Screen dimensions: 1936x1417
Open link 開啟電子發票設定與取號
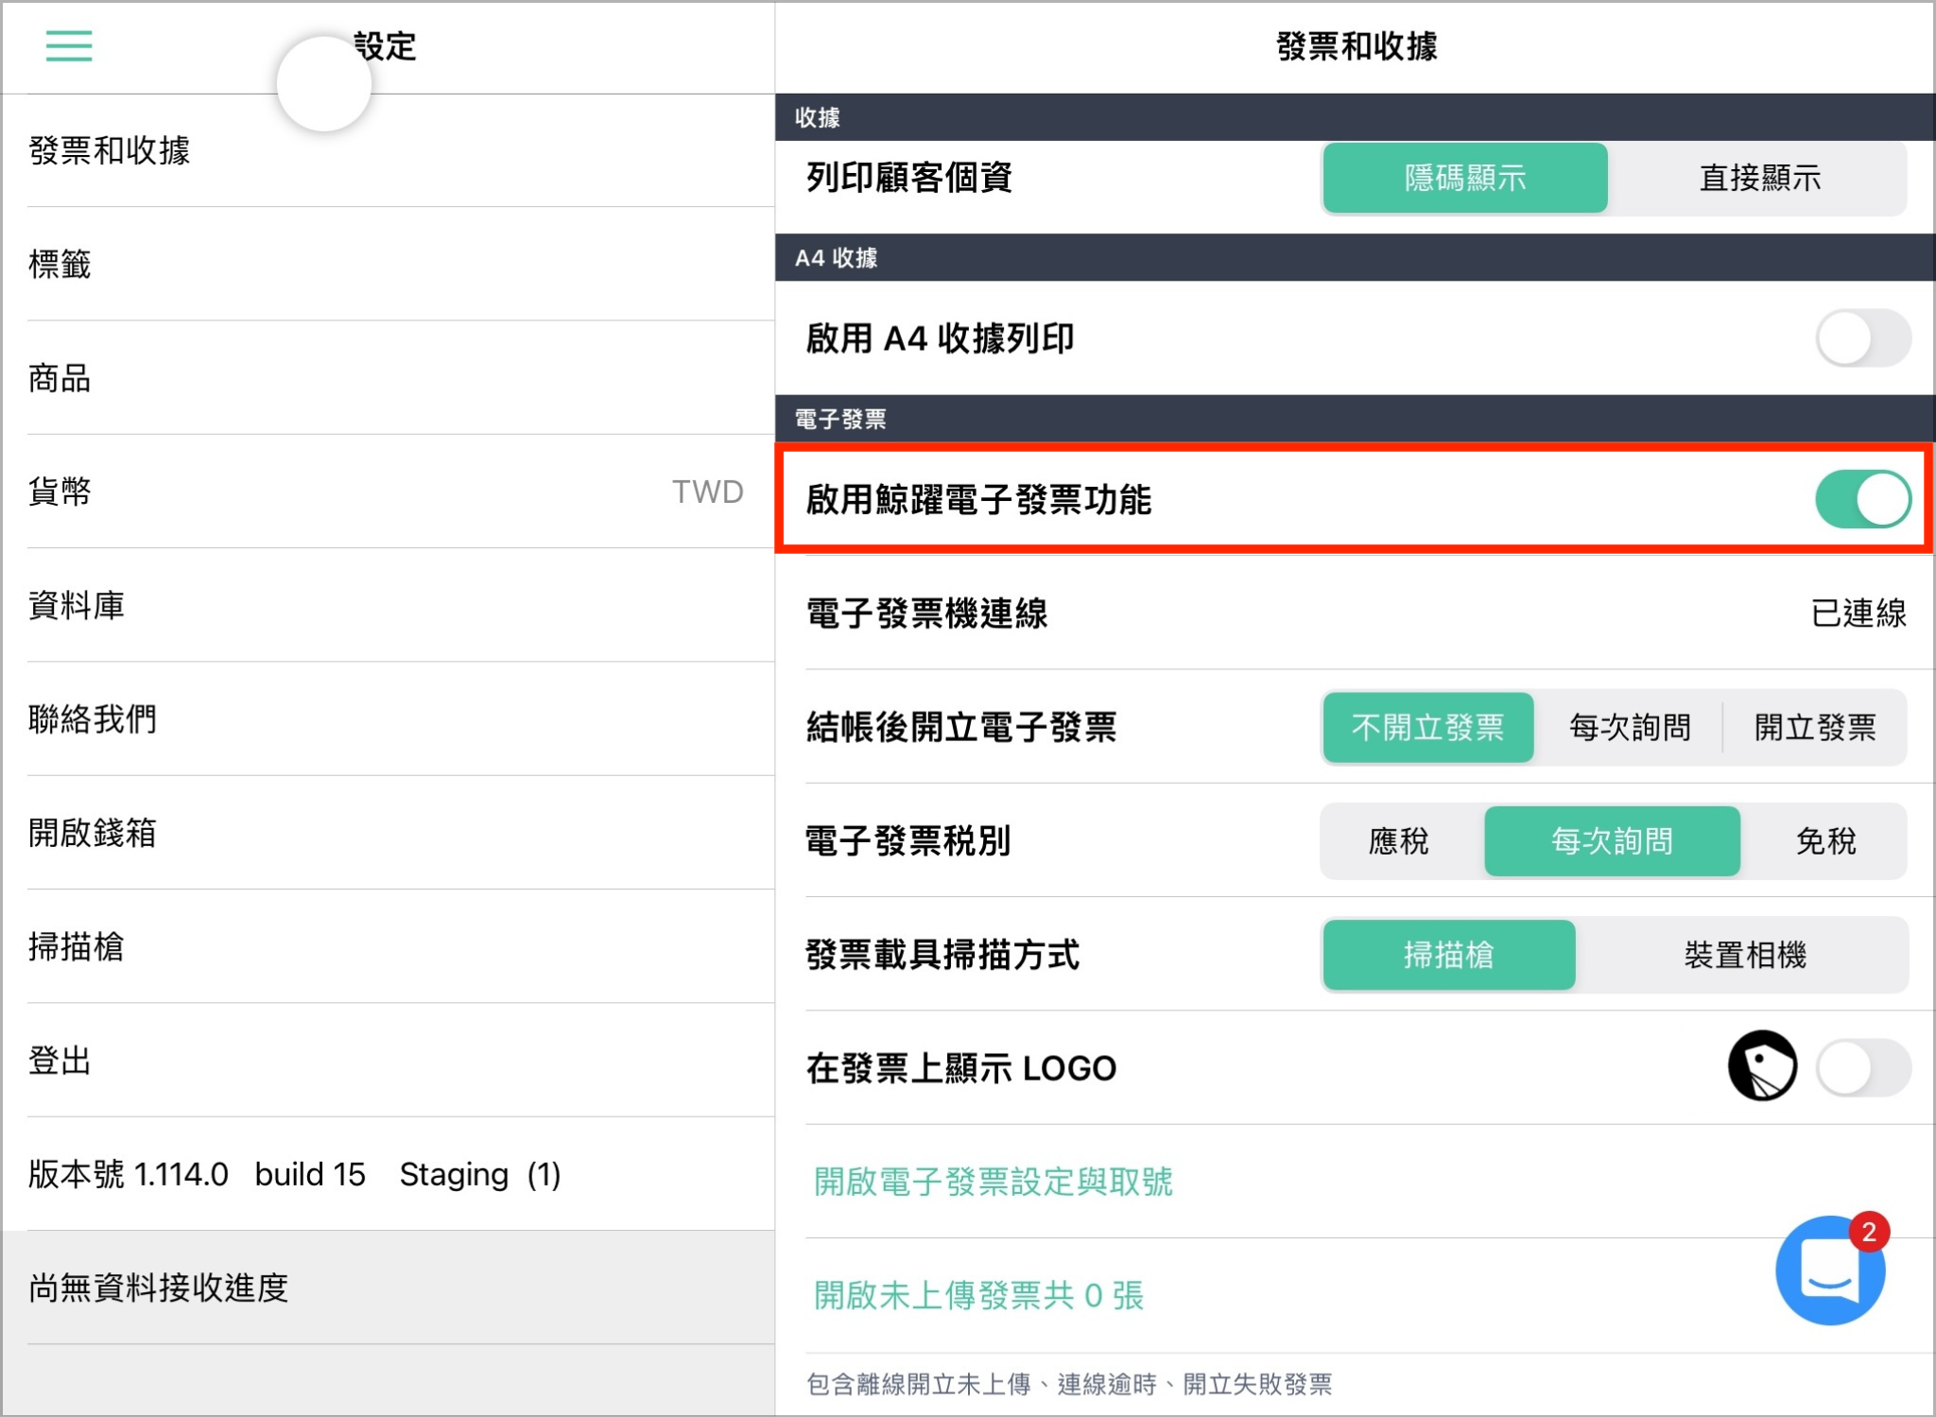pyautogui.click(x=993, y=1182)
